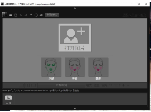Screen dimensions: 151x112
Task: Click 整形 in the top-right workflow breadcrumb
Action: 143,15
